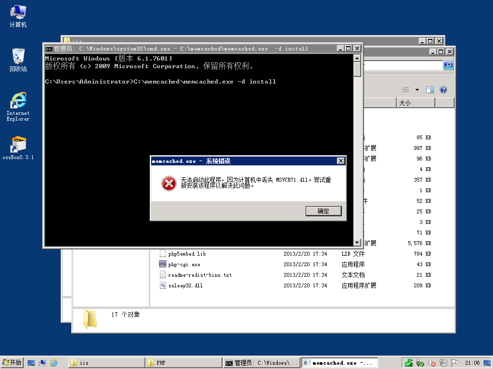493x369 pixels.
Task: Click the second quick launch computers icon
Action: [42, 363]
